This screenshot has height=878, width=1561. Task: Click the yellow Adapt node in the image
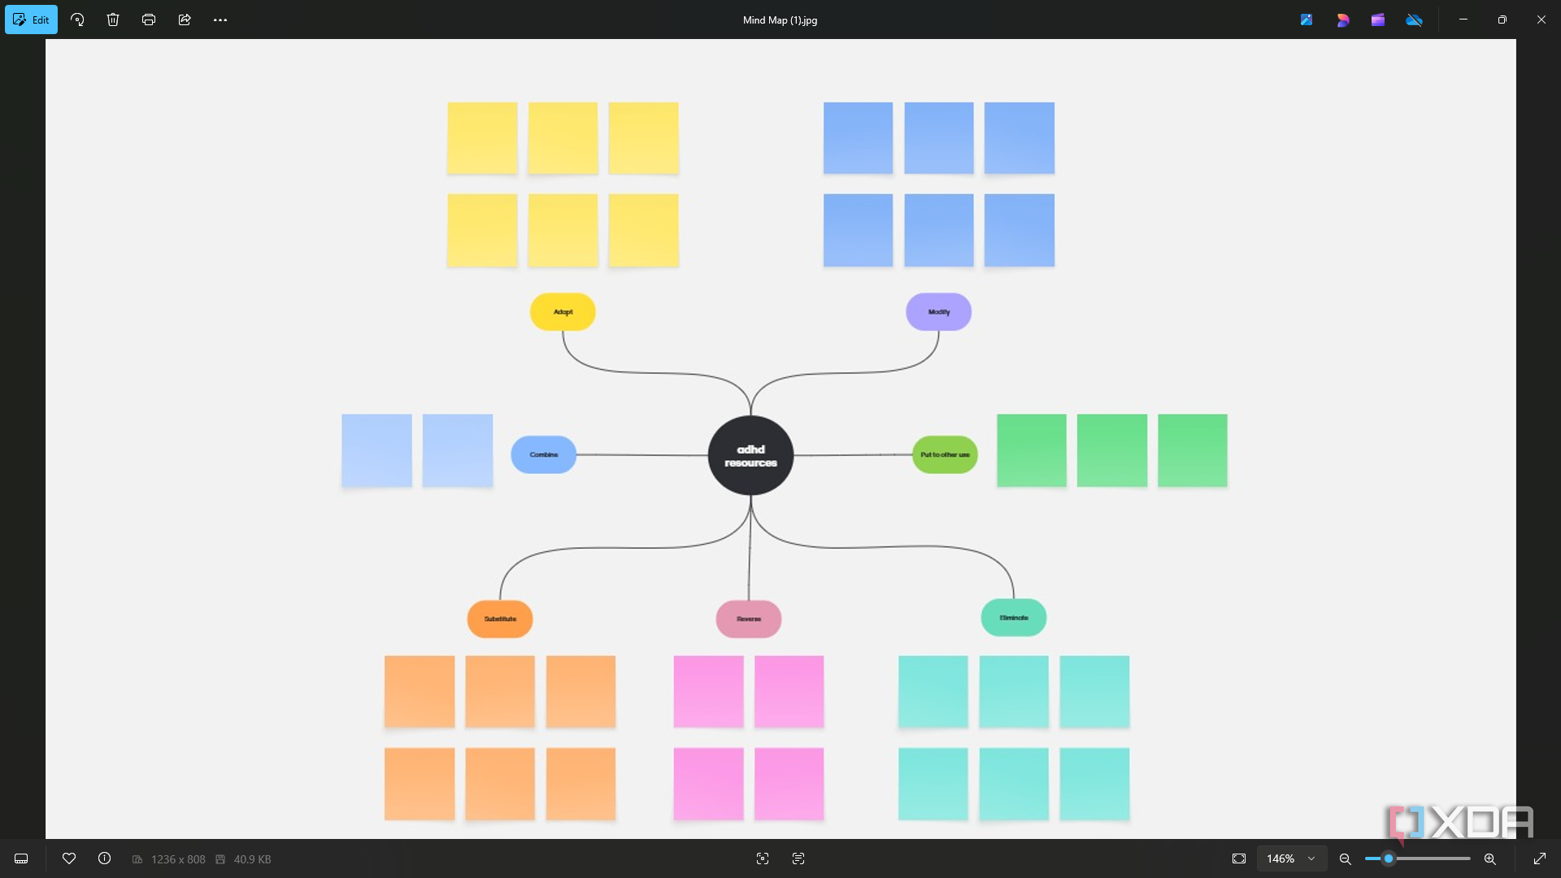point(563,312)
